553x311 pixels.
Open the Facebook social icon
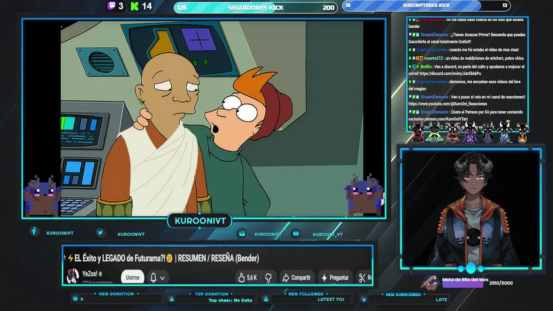pyautogui.click(x=34, y=231)
